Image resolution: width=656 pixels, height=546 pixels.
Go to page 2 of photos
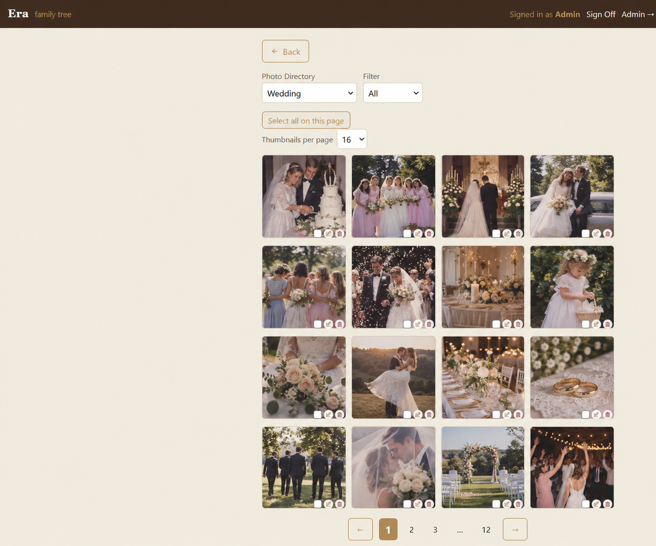tap(412, 530)
